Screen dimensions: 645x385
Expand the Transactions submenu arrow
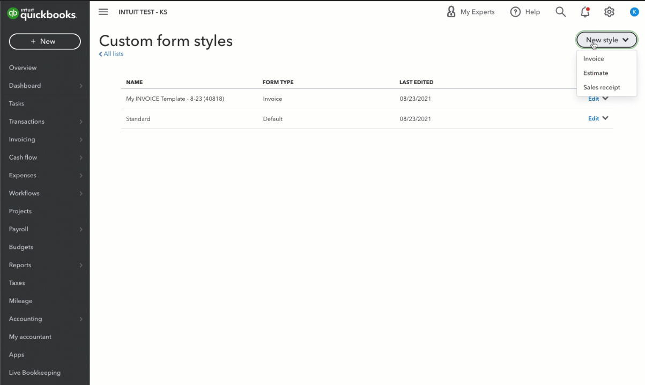81,122
